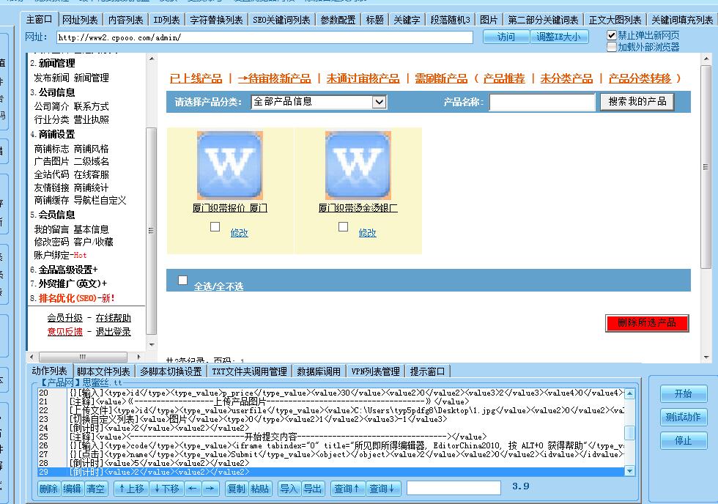Search upward with 查询↑ button
This screenshot has height=504, width=718.
347,489
